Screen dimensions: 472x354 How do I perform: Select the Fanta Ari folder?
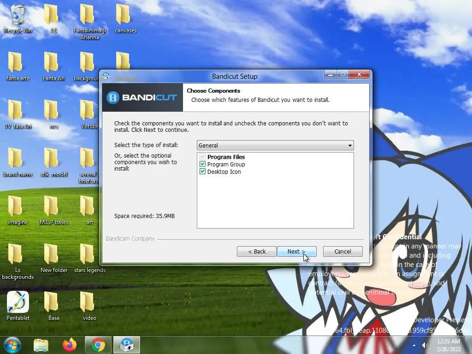(x=53, y=66)
